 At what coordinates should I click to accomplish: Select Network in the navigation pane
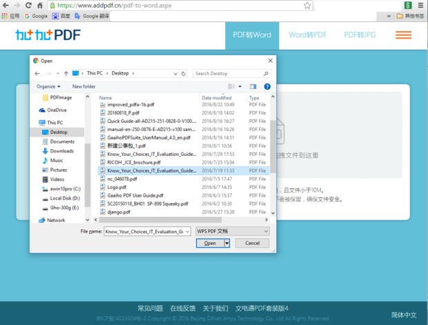pos(52,220)
